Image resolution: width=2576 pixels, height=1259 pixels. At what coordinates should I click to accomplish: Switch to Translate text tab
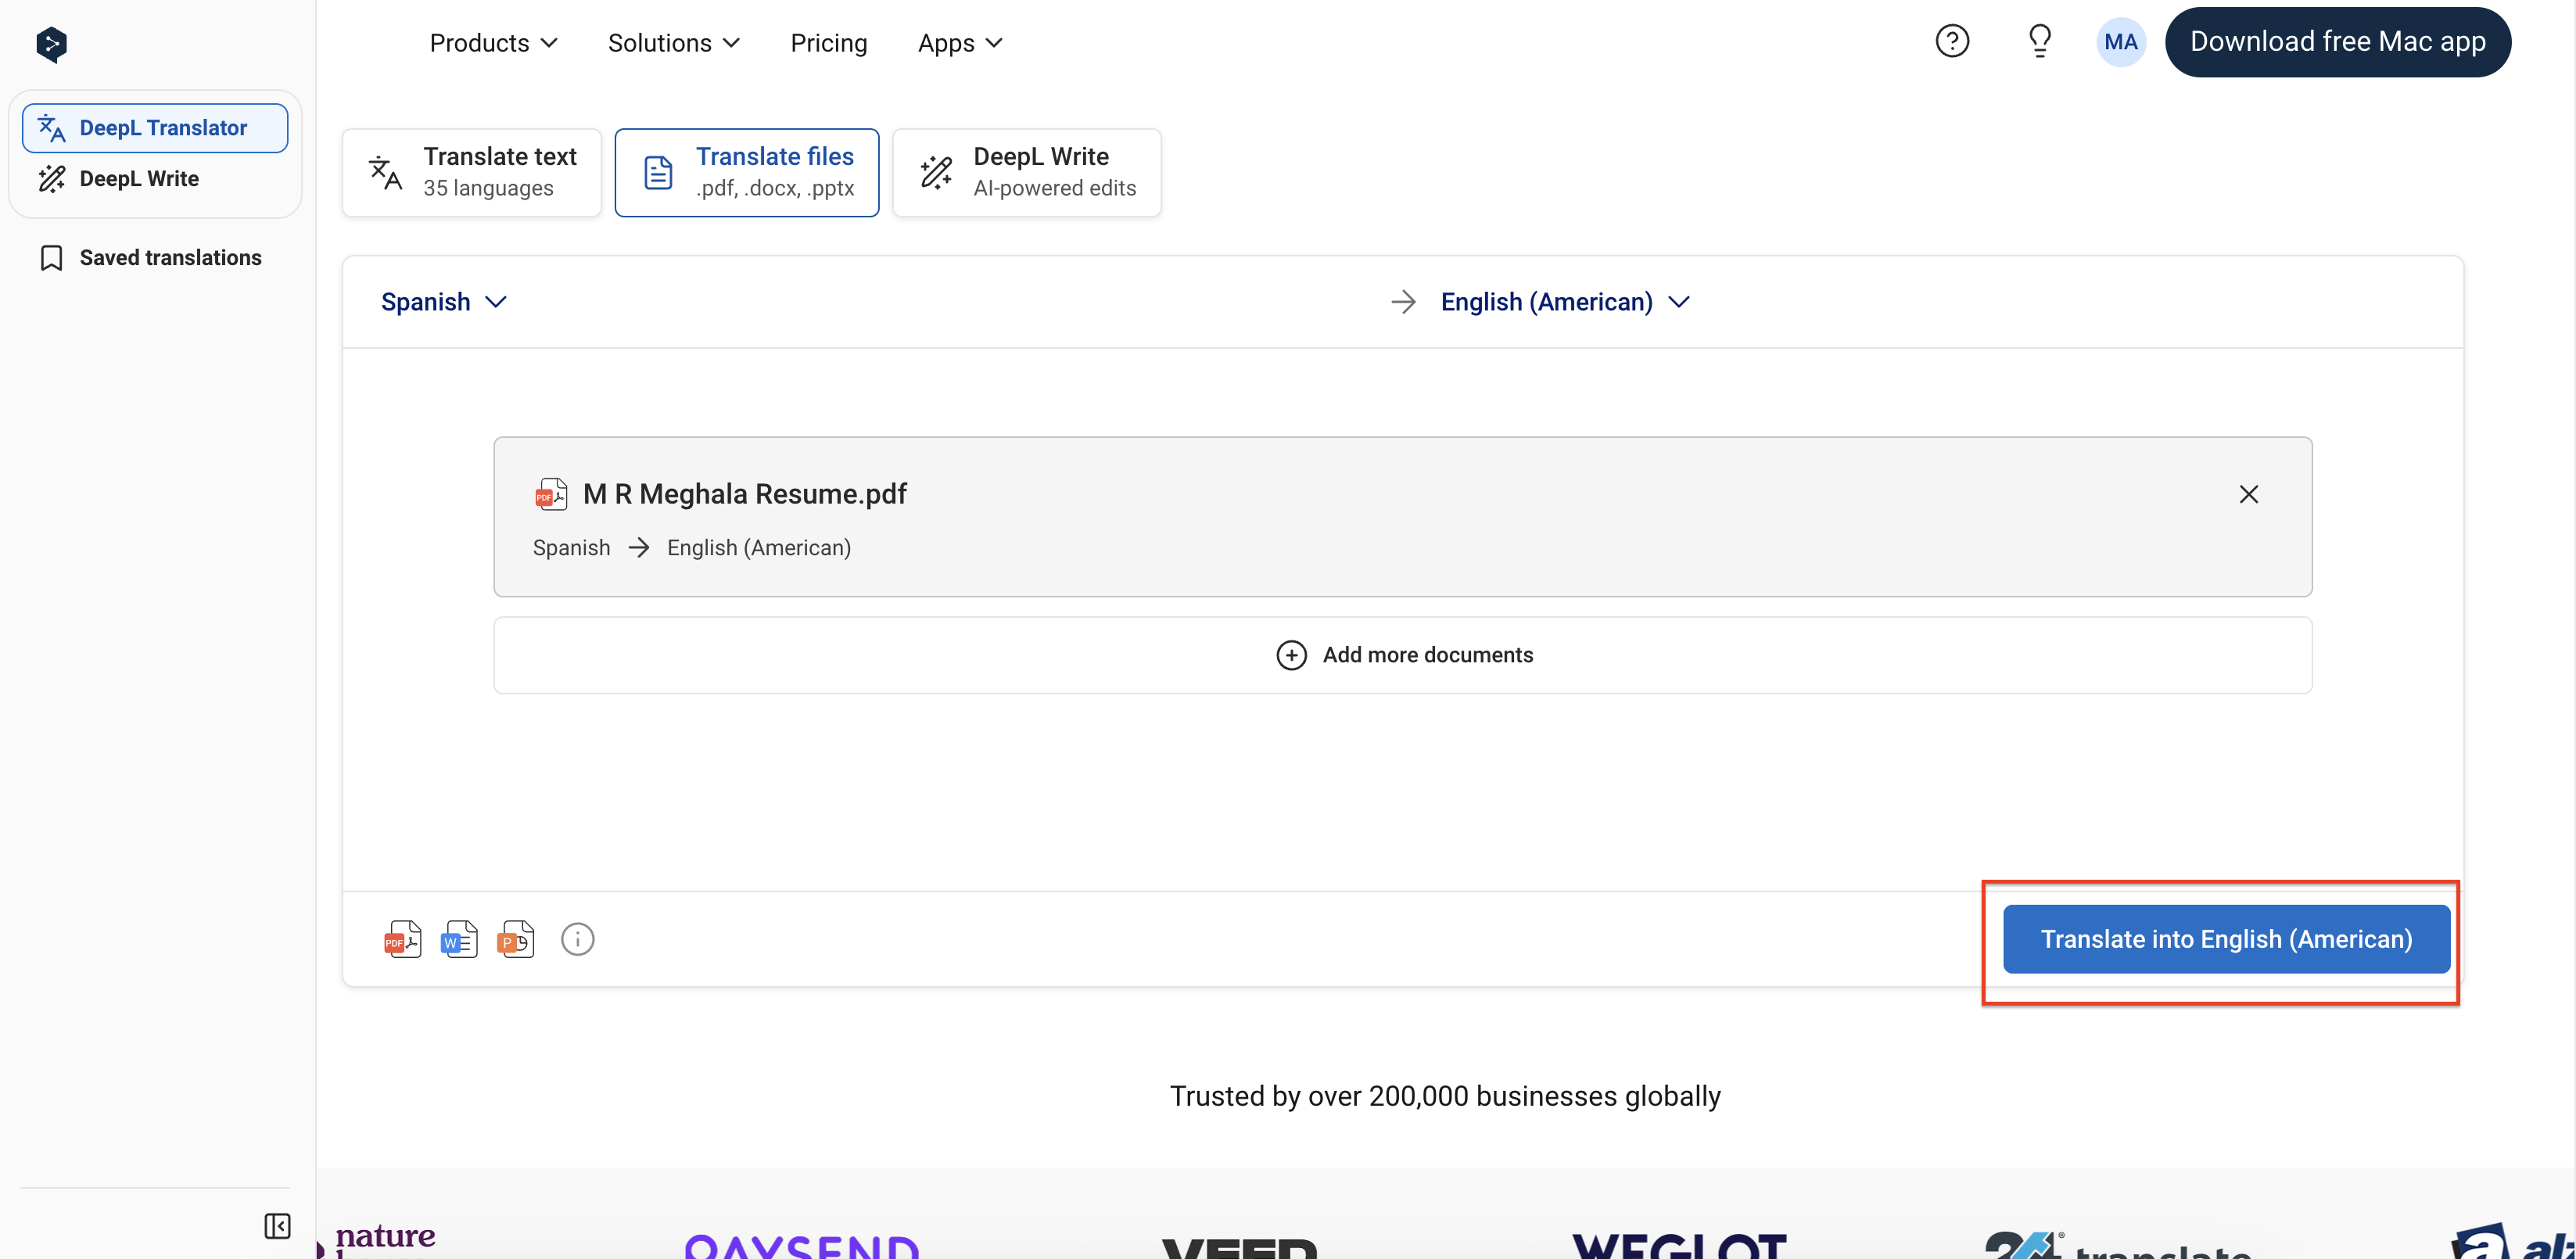point(472,172)
